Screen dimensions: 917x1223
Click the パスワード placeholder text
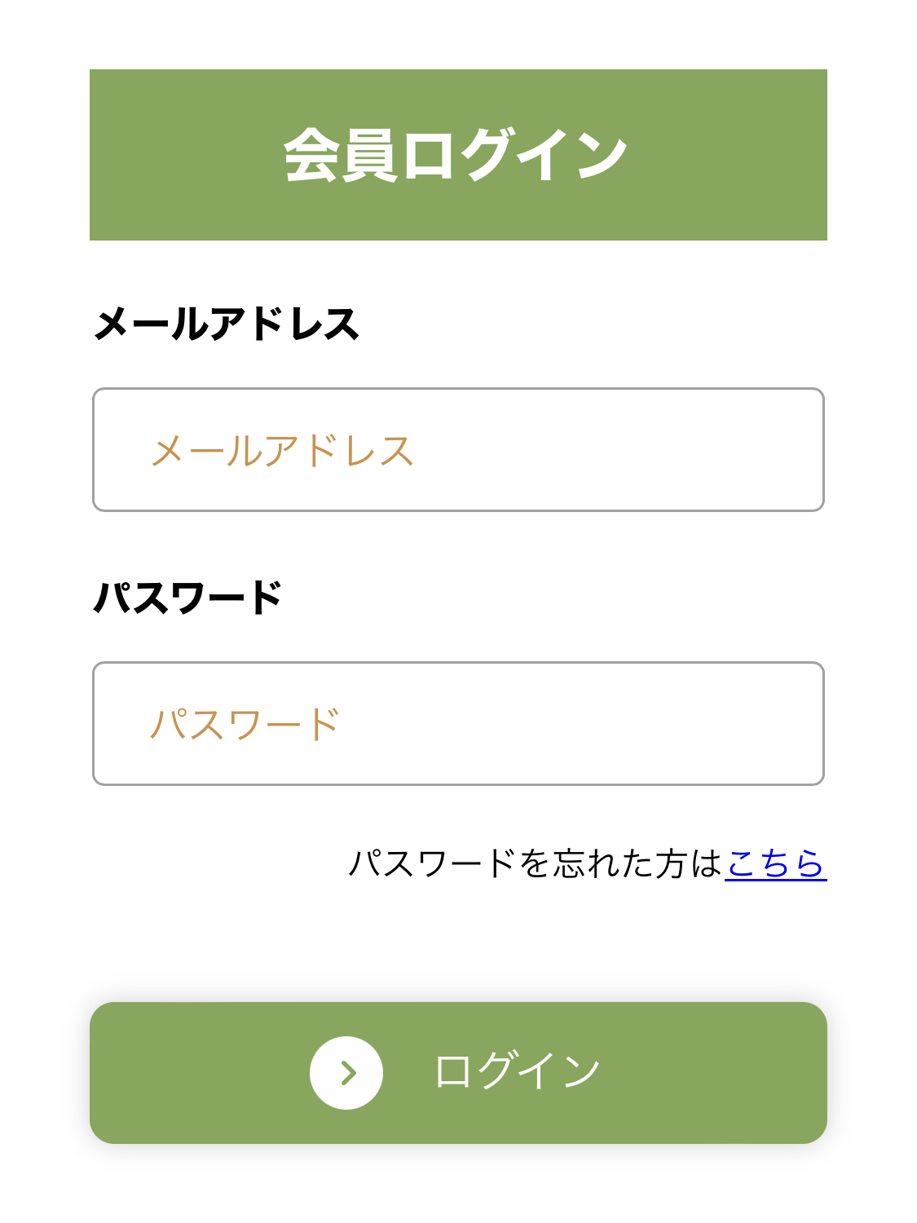pos(245,724)
